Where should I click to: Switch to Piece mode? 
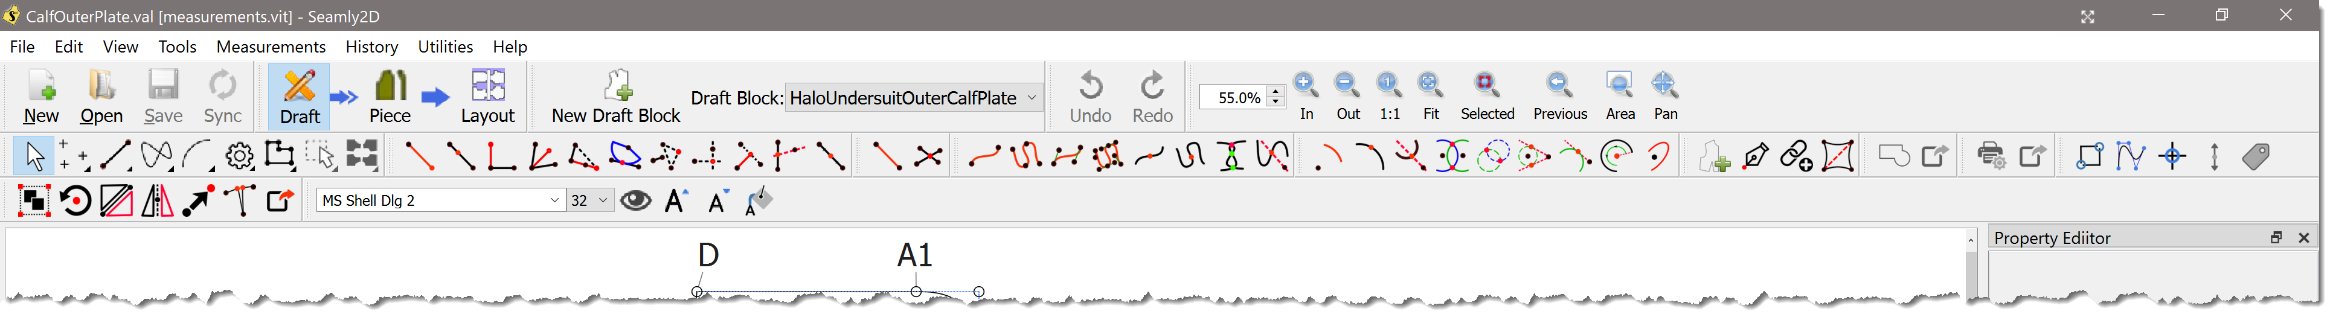tap(390, 97)
